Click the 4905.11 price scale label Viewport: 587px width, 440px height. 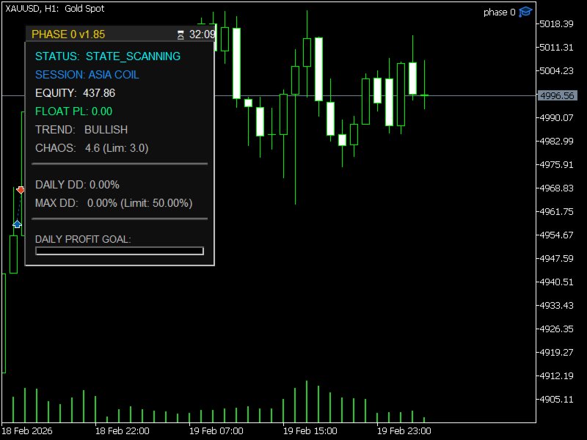click(x=557, y=399)
